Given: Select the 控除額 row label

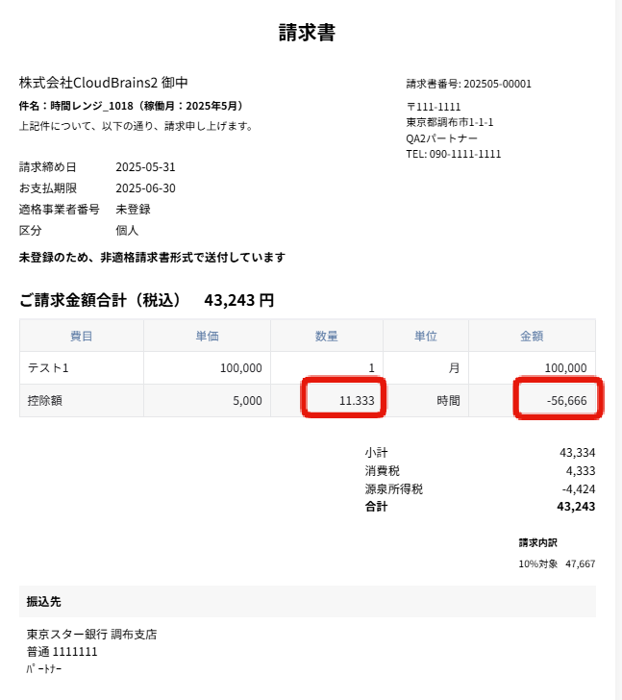Looking at the screenshot, I should (45, 401).
